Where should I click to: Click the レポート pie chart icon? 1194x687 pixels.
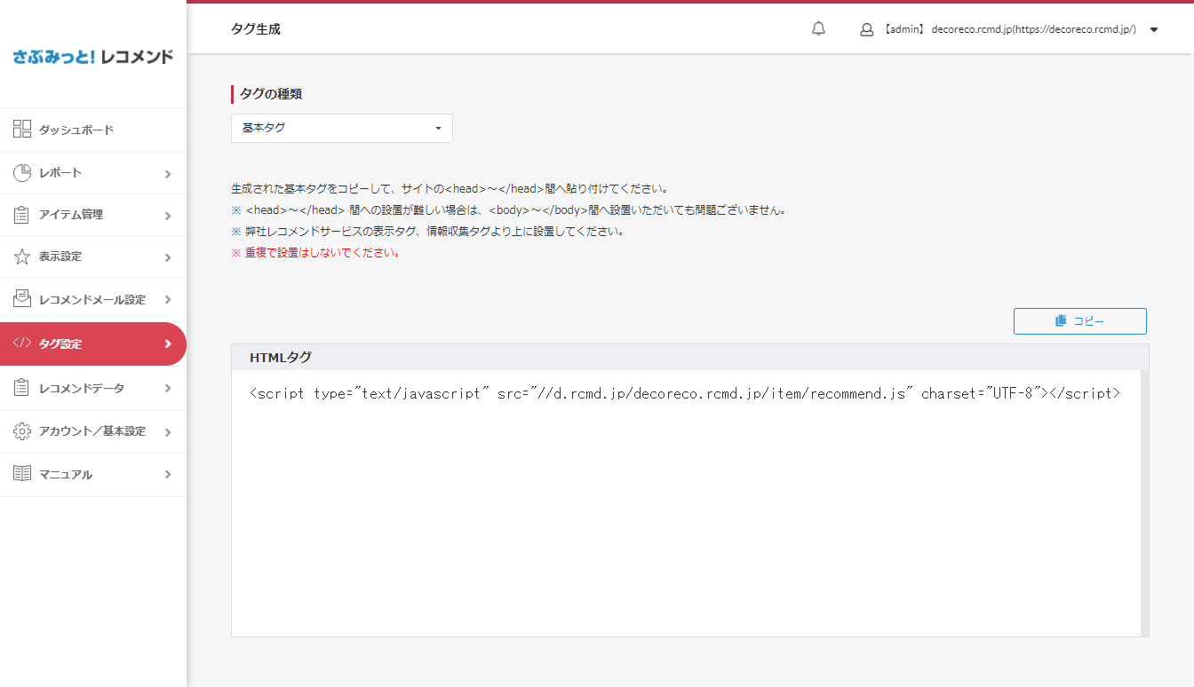22,172
